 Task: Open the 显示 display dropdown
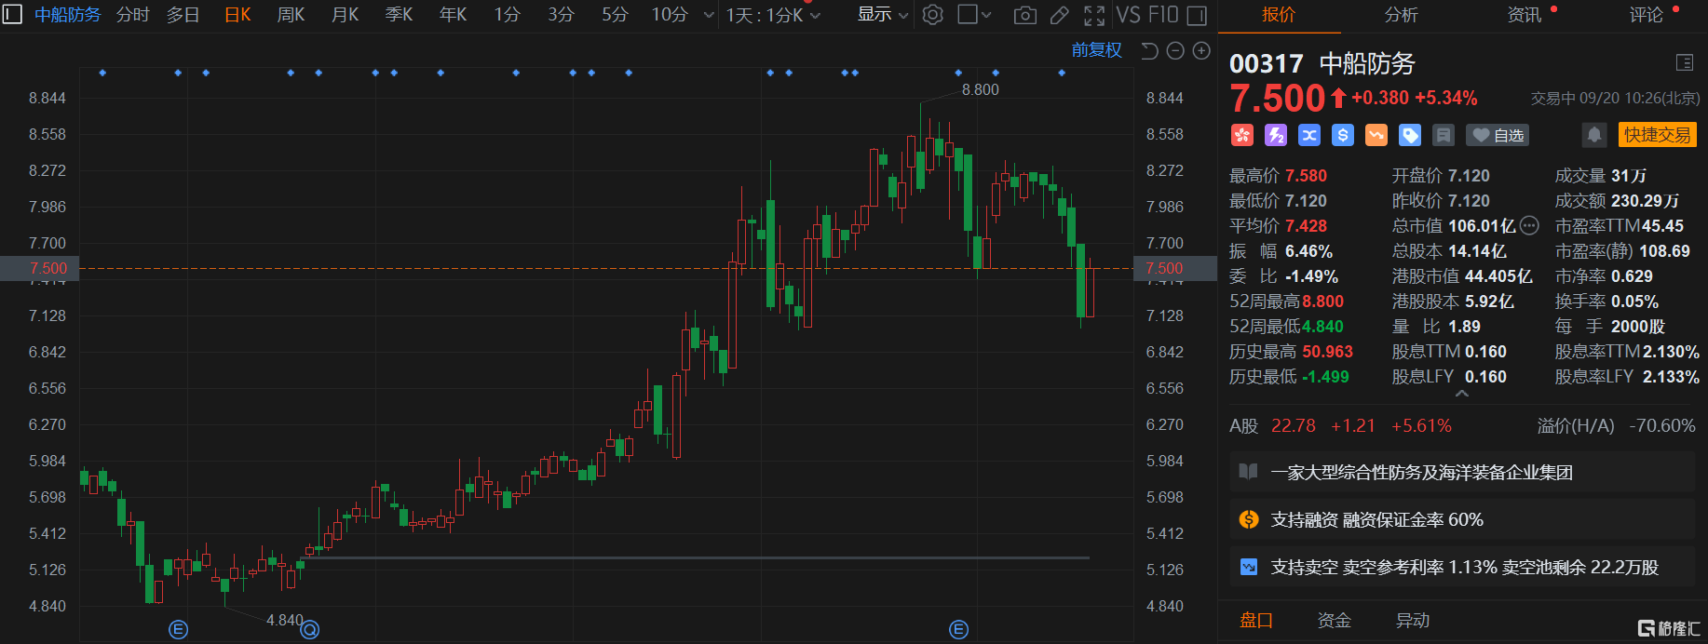(883, 15)
